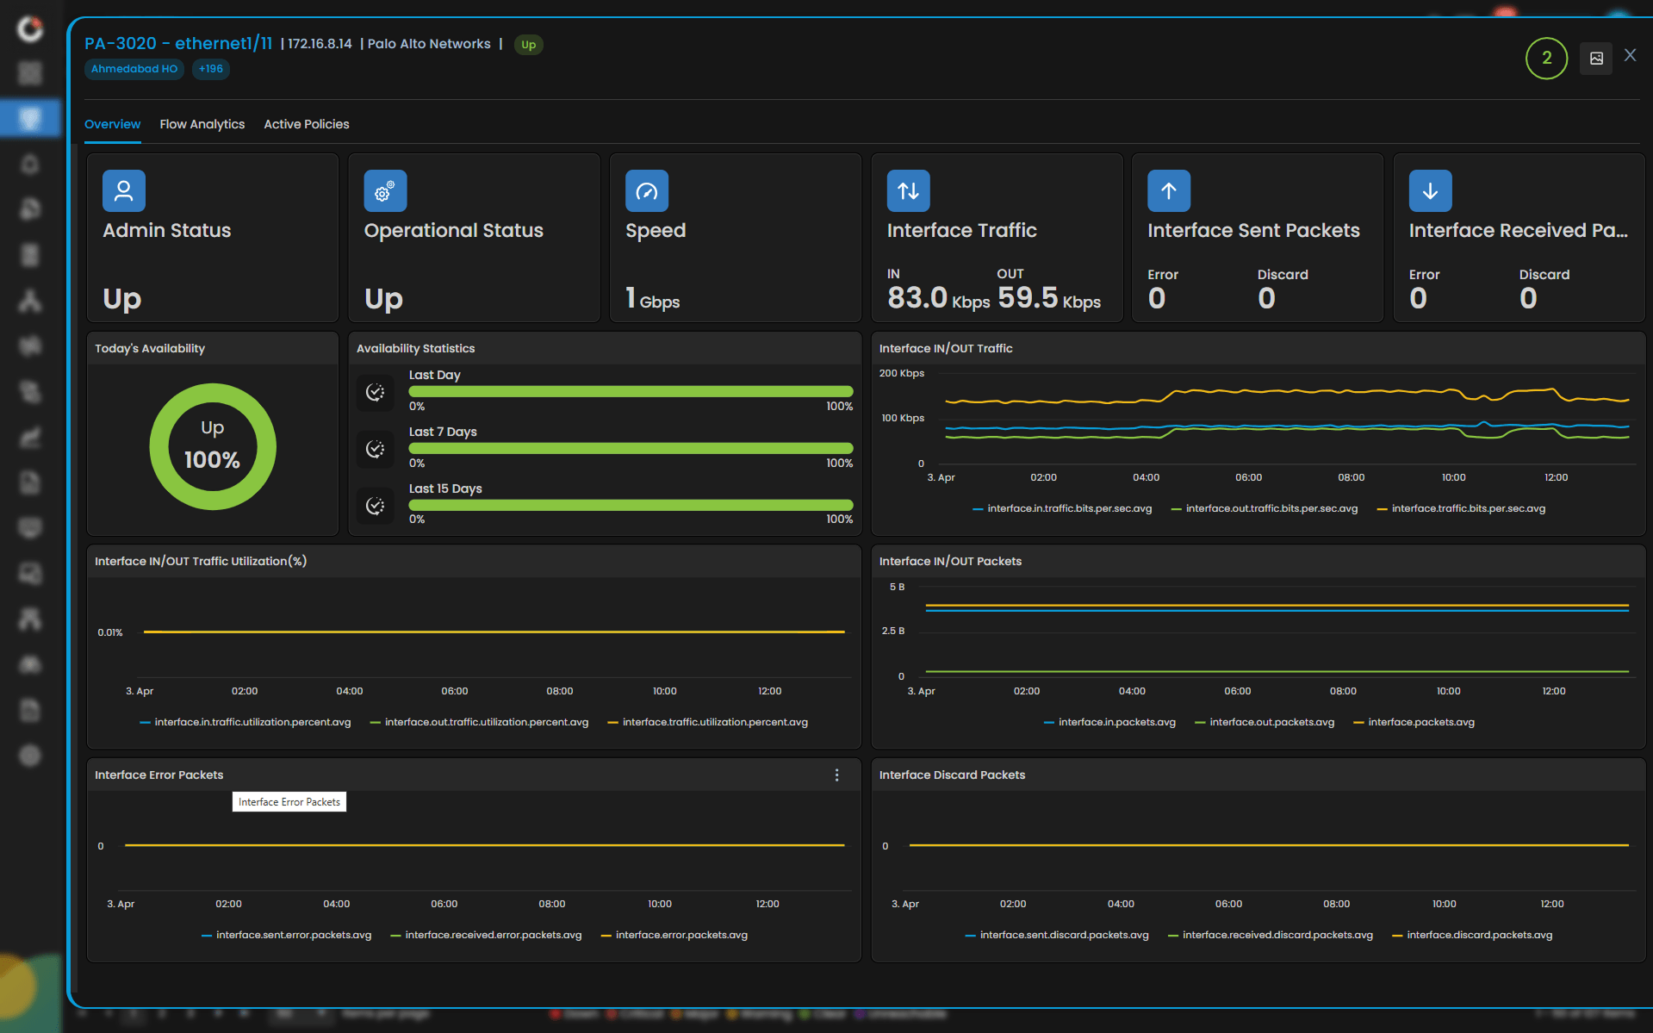This screenshot has height=1033, width=1653.
Task: Open the Active Policies tab
Action: pos(306,124)
